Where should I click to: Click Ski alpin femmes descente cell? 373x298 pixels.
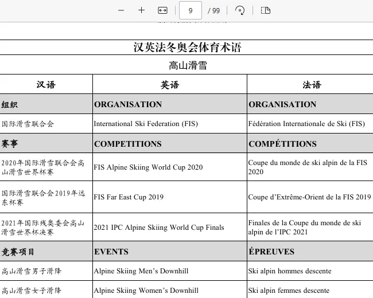pos(310,290)
